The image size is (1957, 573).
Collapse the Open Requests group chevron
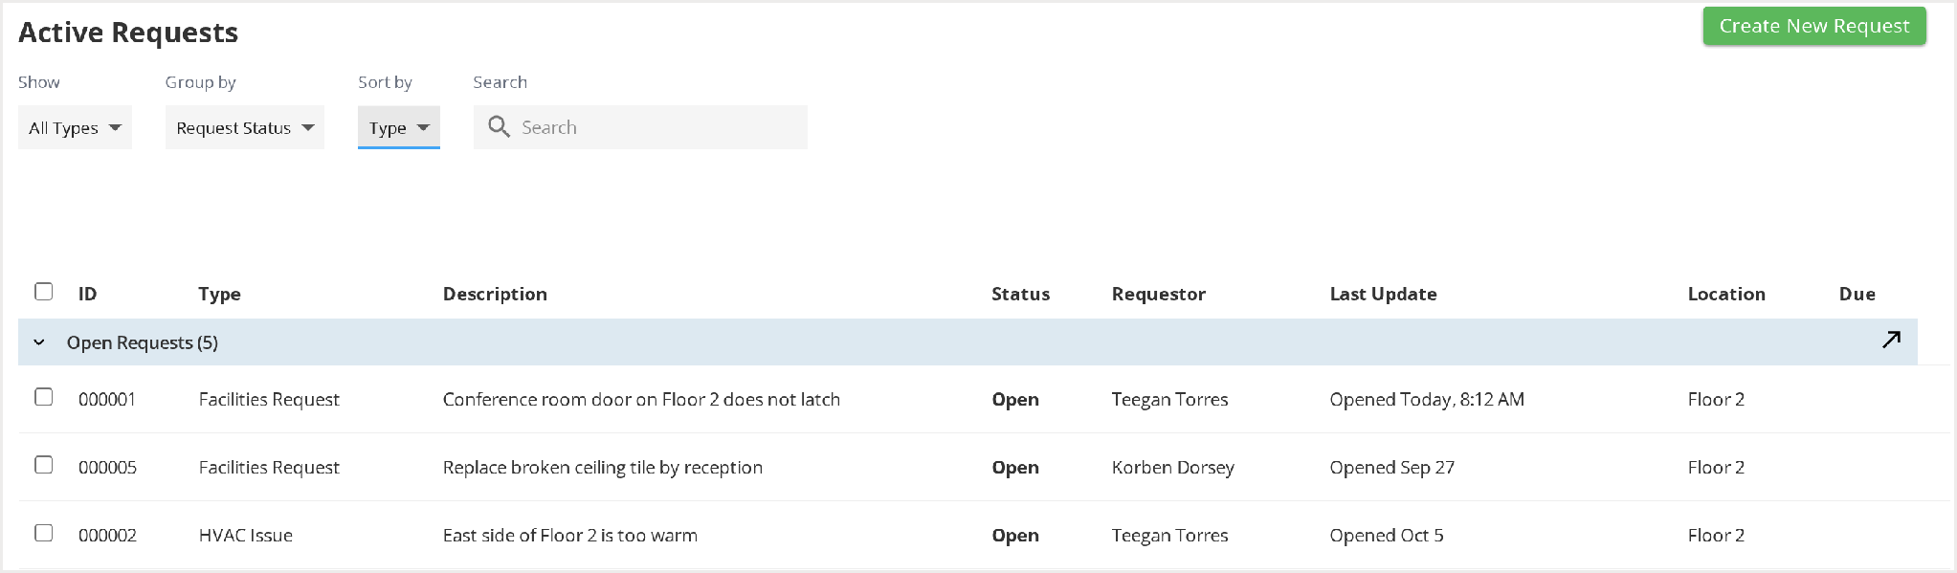point(39,342)
